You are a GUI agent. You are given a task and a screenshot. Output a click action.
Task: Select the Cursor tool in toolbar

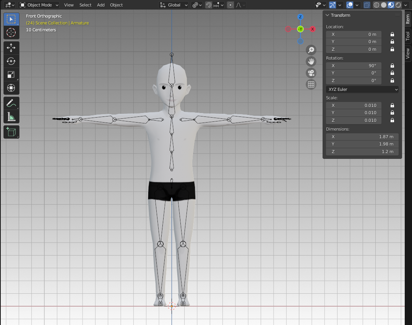11,32
